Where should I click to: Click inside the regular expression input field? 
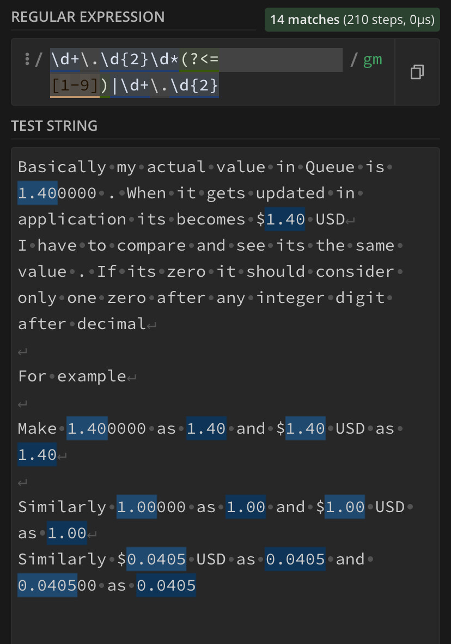196,72
